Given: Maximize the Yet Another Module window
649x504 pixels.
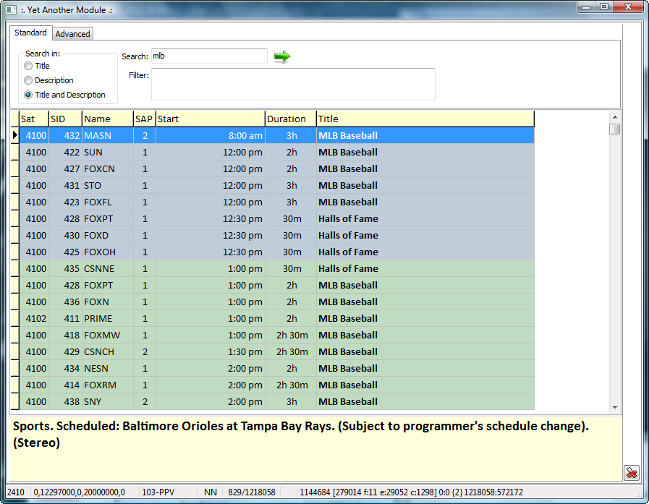Looking at the screenshot, I should pyautogui.click(x=604, y=7).
